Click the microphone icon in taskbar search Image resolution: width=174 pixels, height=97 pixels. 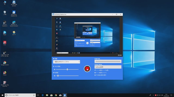pyautogui.click(x=34, y=95)
